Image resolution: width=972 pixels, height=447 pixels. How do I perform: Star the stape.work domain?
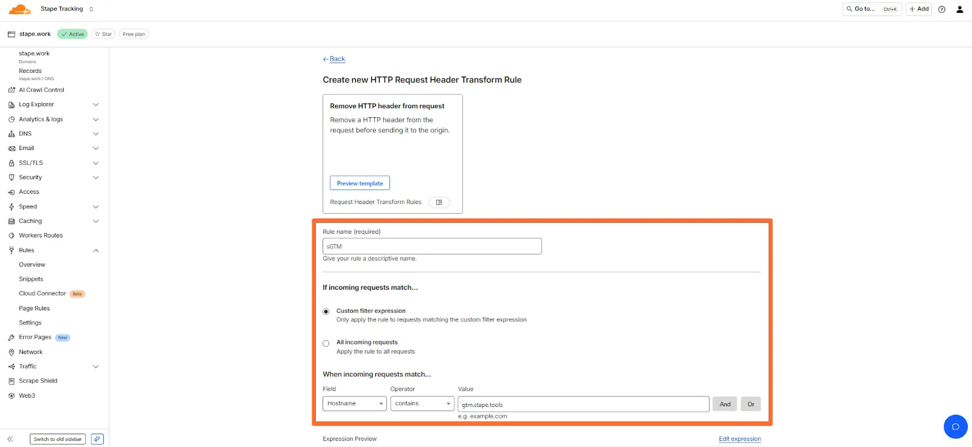pyautogui.click(x=103, y=34)
